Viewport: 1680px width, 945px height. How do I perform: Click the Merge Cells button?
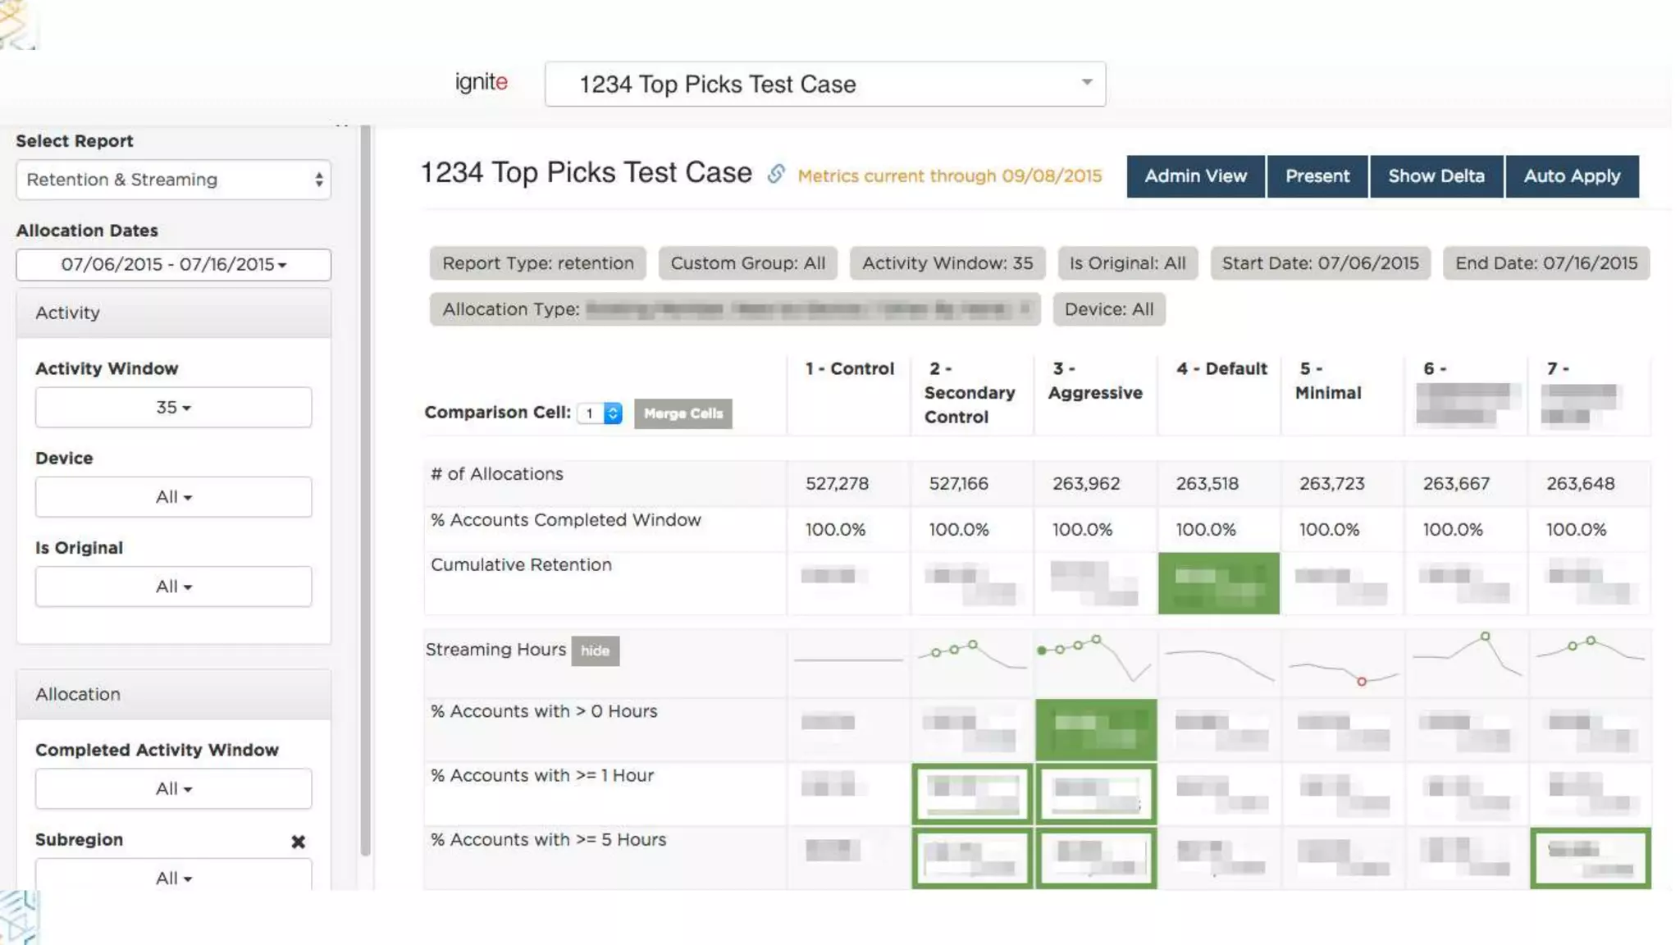tap(682, 413)
